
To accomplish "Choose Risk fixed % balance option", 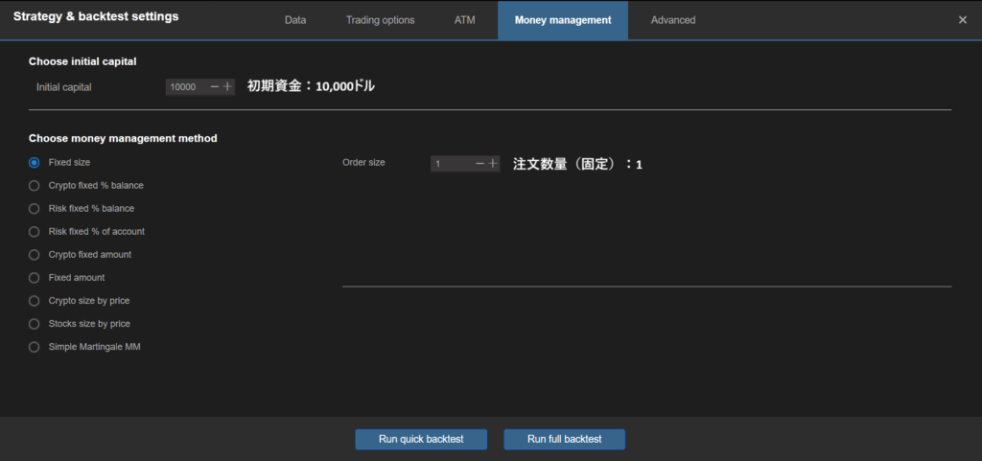I will point(35,209).
